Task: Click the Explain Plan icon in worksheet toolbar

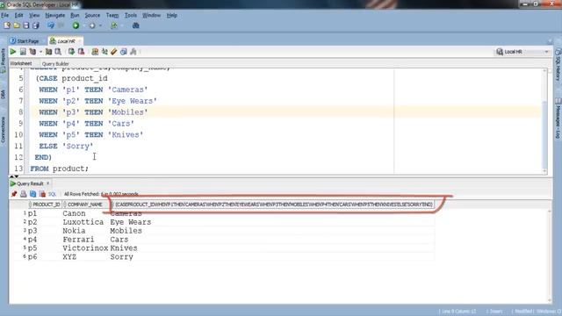Action: (33, 52)
